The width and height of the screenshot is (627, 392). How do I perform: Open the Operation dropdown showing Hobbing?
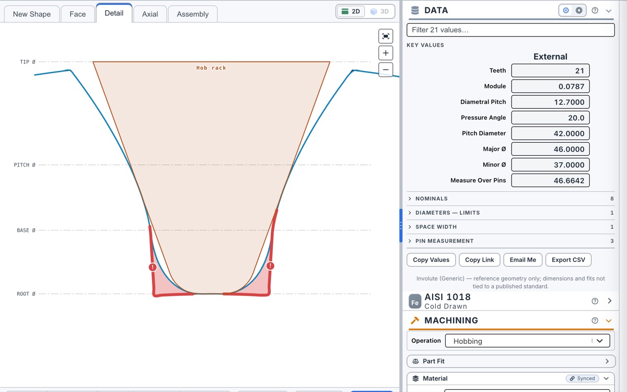coord(528,341)
